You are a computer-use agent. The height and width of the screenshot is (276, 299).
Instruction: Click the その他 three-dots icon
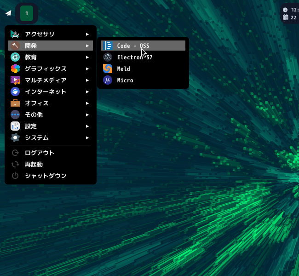point(15,115)
